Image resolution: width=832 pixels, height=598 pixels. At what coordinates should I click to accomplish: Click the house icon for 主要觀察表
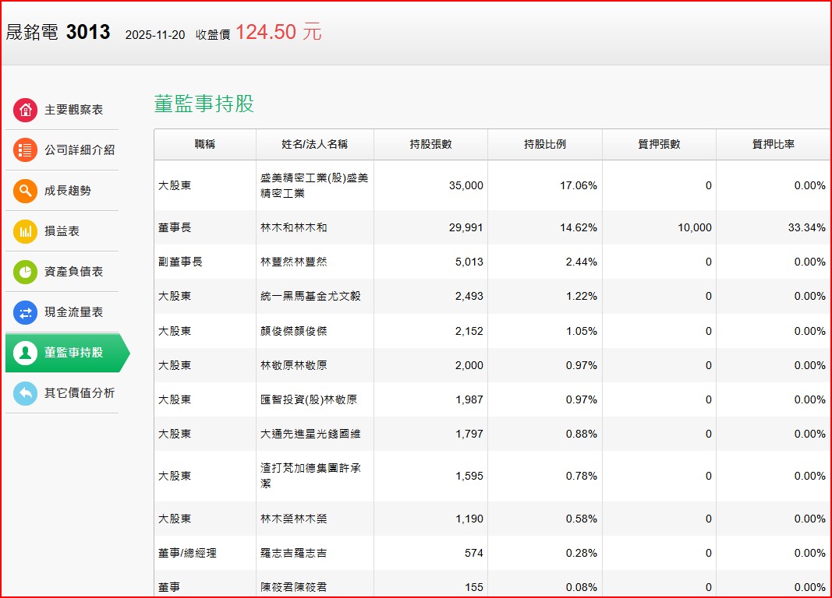tap(26, 110)
